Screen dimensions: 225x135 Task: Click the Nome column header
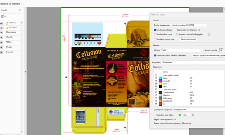click(x=165, y=72)
